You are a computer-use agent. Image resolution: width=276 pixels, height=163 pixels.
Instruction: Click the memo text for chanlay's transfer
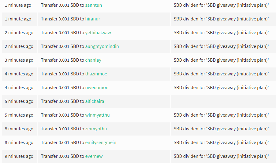(x=221, y=60)
